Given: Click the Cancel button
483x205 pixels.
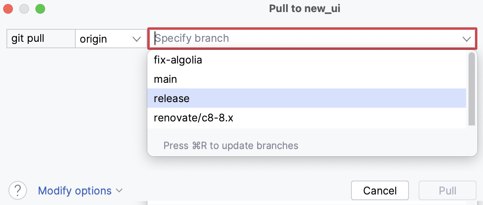Looking at the screenshot, I should pyautogui.click(x=380, y=191).
